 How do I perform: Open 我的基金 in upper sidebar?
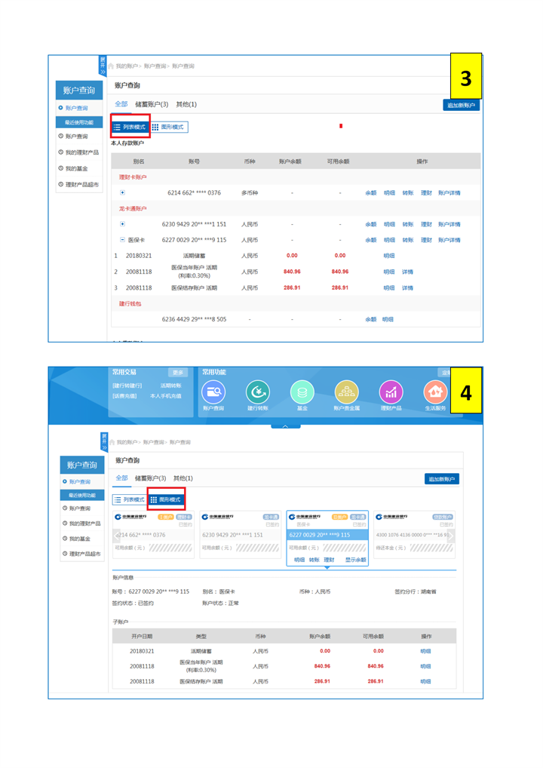73,168
